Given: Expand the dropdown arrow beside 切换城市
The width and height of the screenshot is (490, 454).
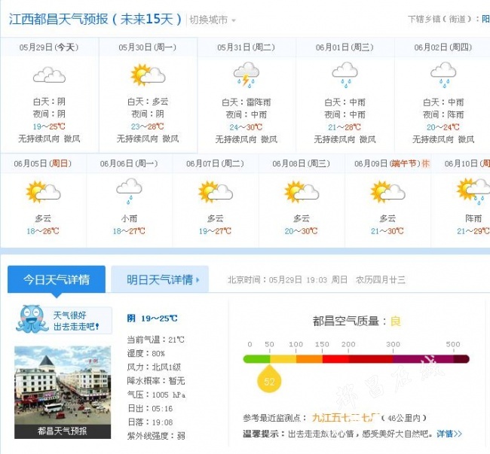Looking at the screenshot, I should pyautogui.click(x=234, y=20).
